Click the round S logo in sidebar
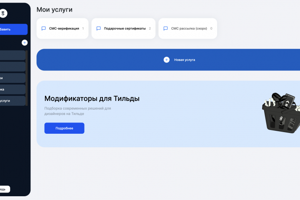The image size is (300, 200). point(3,13)
